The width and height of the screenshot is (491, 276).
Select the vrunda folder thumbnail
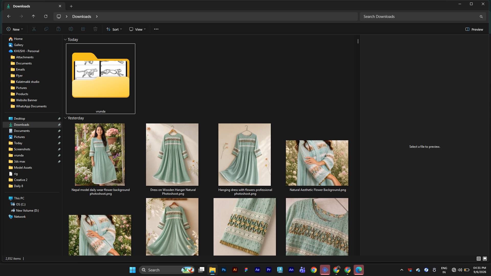101,78
